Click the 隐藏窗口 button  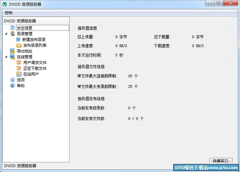[x=221, y=161]
